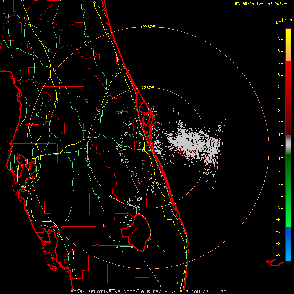Click the -80 value on velocity scale
This screenshot has height=294, width=294.
[x=279, y=244]
